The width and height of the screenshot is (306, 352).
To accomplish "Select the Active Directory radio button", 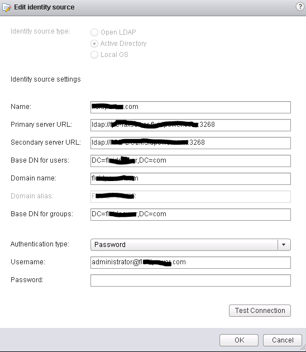I will (94, 44).
